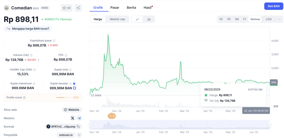Expand the explorer list beside solscan.io
The width and height of the screenshot is (284, 138).
pyautogui.click(x=79, y=135)
